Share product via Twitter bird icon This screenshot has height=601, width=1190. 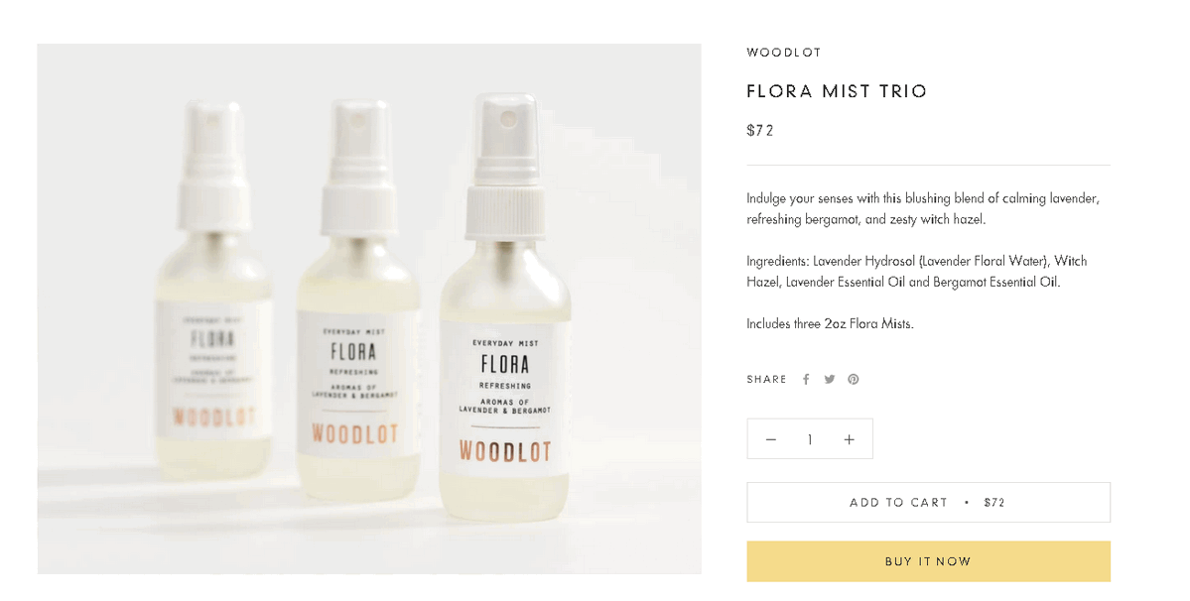coord(830,379)
